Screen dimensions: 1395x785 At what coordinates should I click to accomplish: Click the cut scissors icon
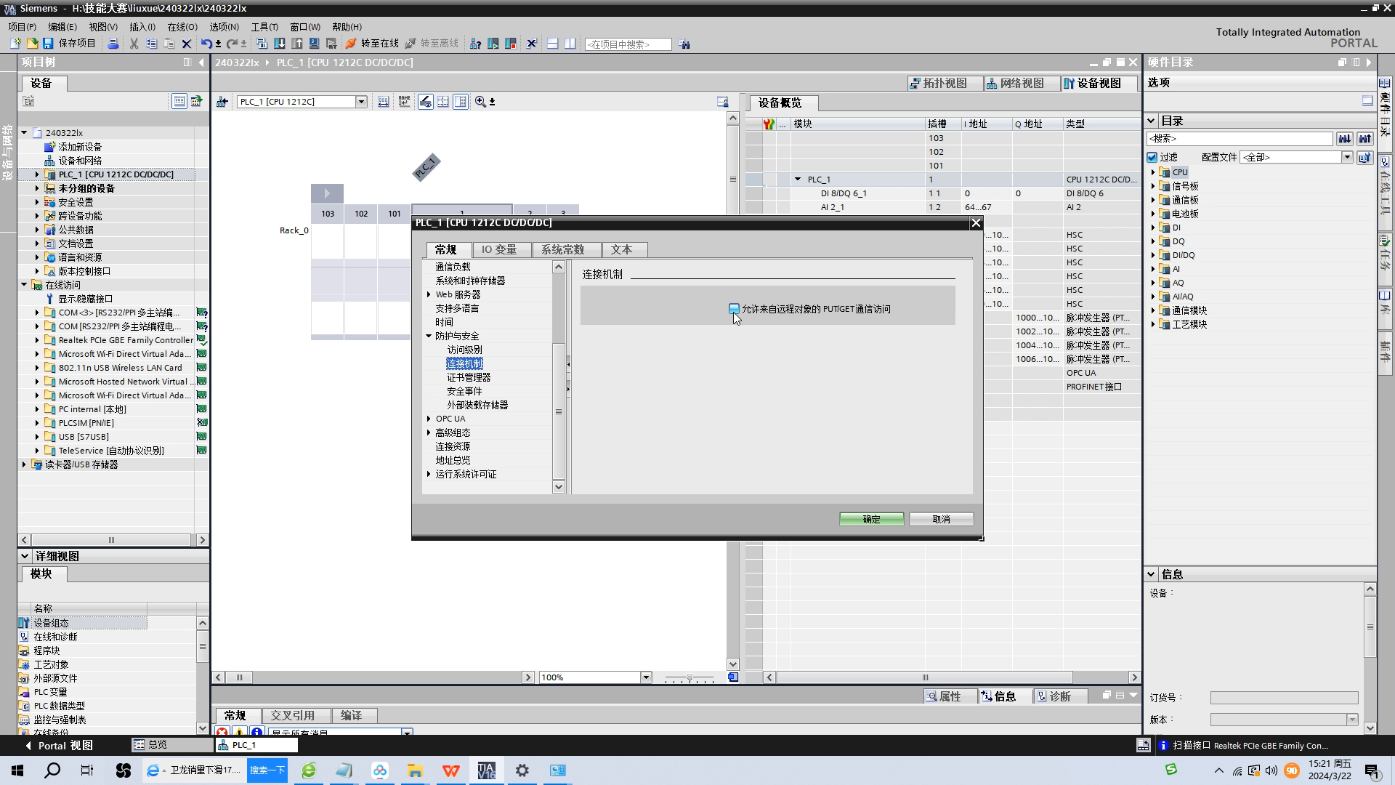click(x=134, y=44)
